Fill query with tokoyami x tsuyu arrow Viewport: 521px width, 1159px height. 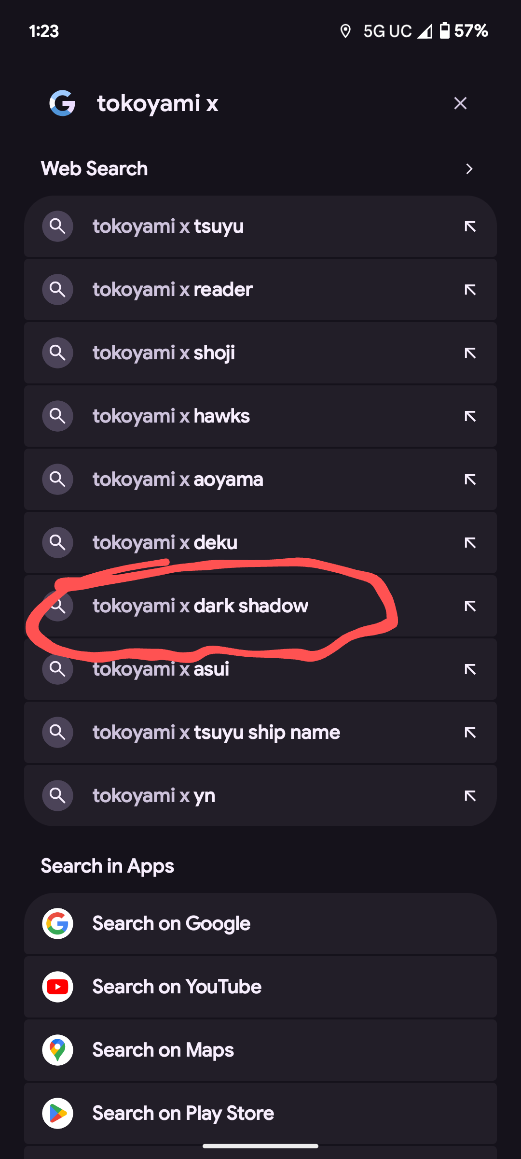click(470, 226)
